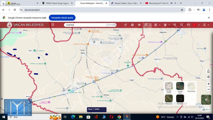Click the search magnifier icon in parcel search box

coord(115,25)
